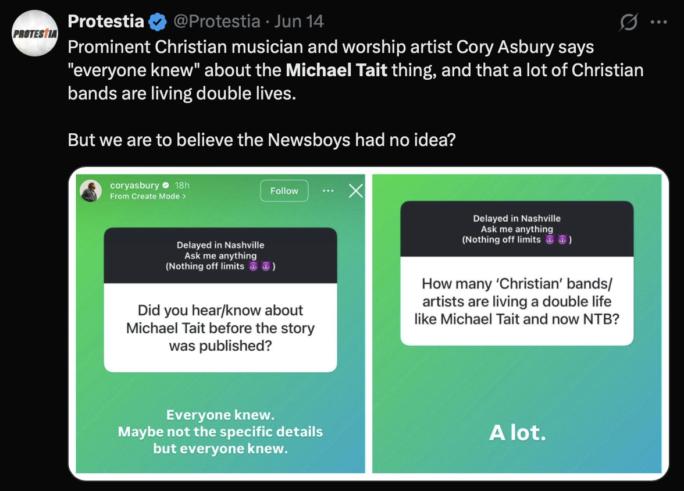Click coryasbury's small story avatar

pyautogui.click(x=91, y=190)
